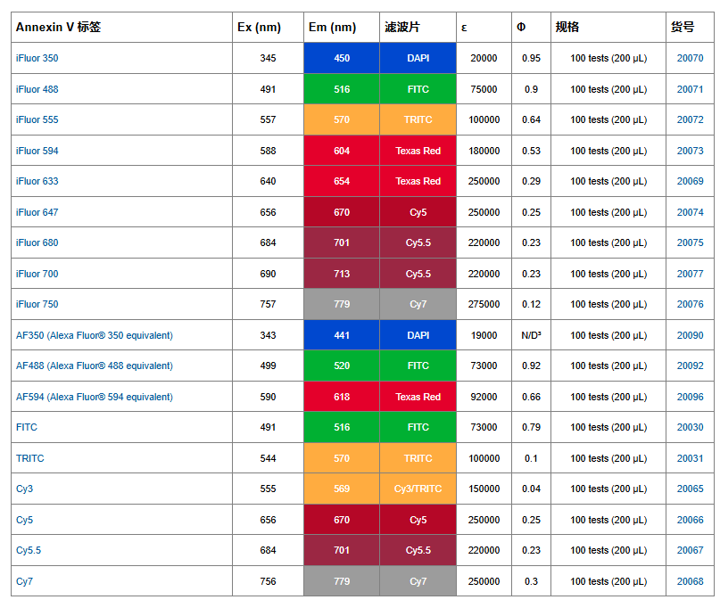
Task: Open catalog number 20070 link
Action: point(690,58)
